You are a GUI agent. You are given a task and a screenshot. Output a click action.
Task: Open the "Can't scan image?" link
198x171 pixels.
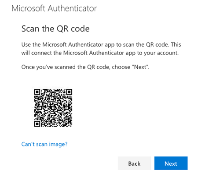[44, 144]
